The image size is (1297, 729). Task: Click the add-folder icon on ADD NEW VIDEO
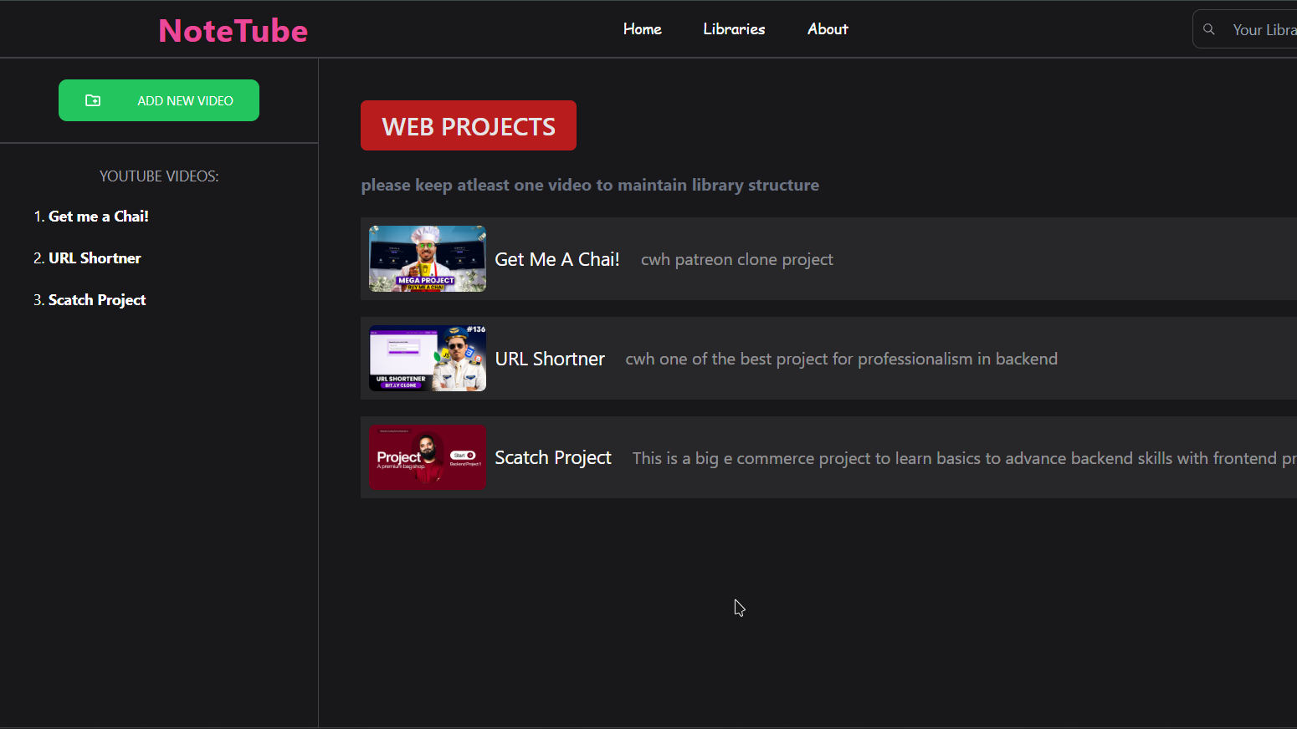pos(92,99)
